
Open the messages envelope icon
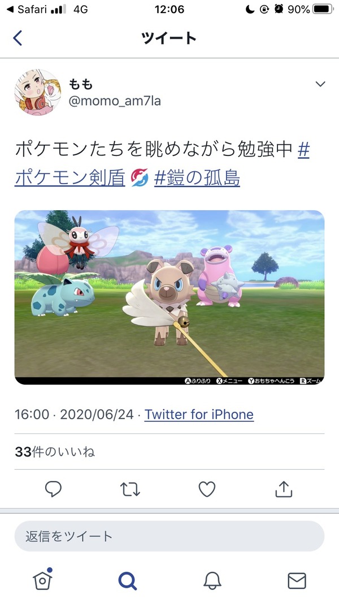pyautogui.click(x=297, y=581)
